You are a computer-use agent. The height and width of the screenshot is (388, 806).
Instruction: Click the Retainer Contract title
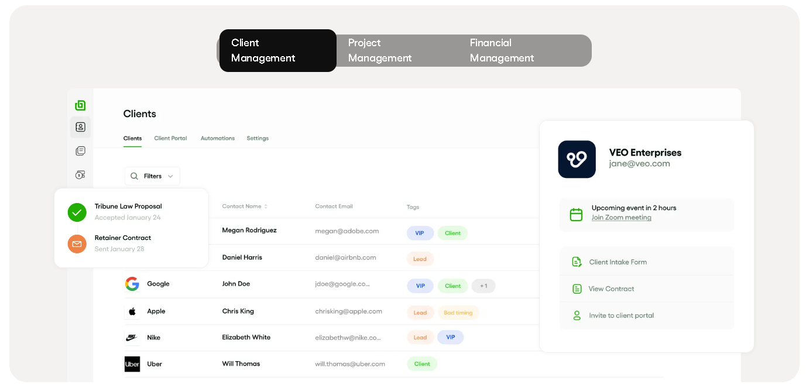click(x=123, y=238)
